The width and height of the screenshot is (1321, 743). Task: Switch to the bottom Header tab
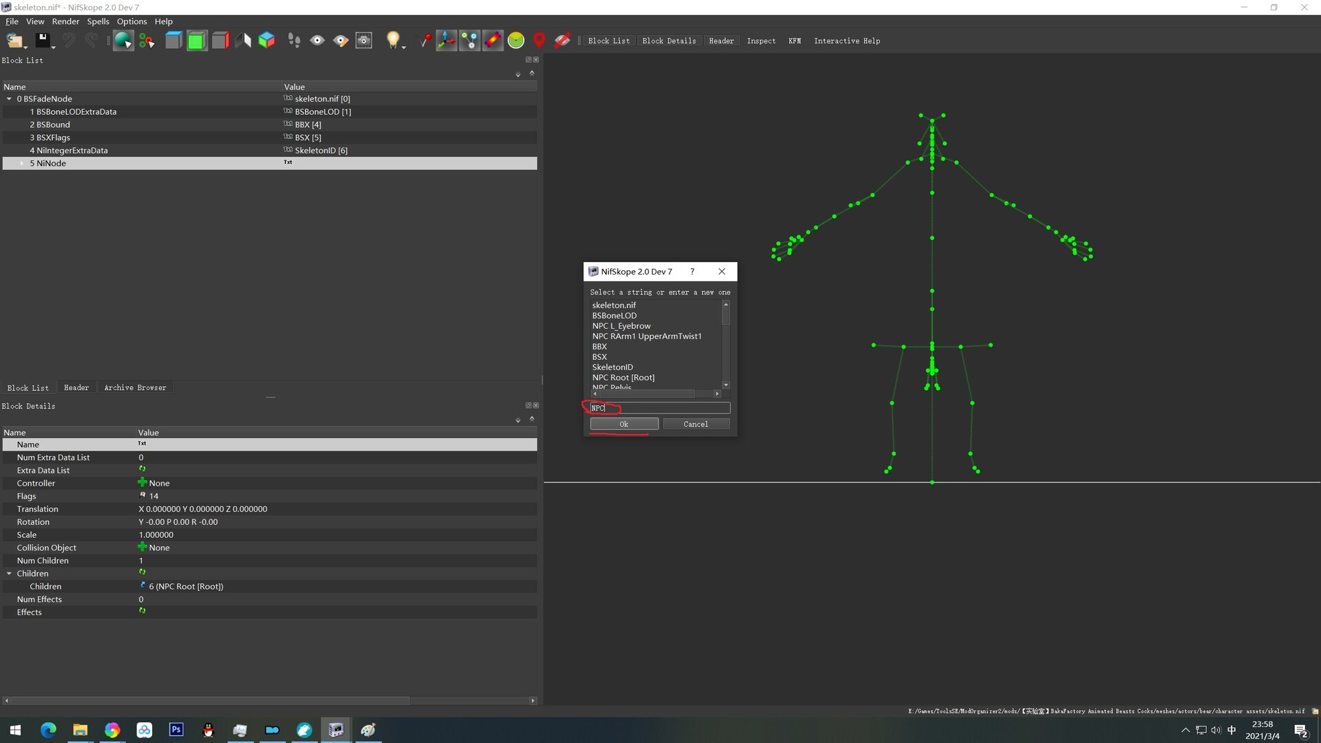[76, 388]
